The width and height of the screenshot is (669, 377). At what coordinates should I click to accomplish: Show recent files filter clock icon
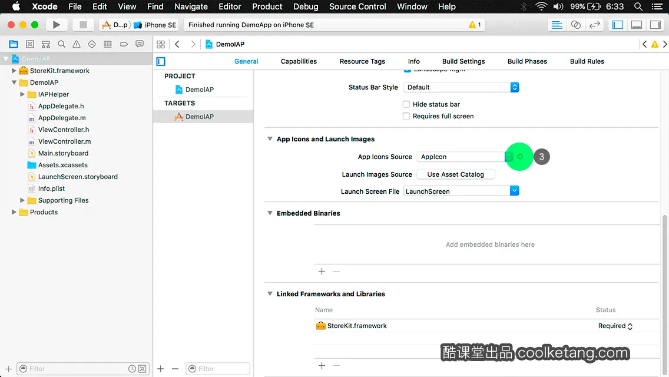click(x=133, y=369)
